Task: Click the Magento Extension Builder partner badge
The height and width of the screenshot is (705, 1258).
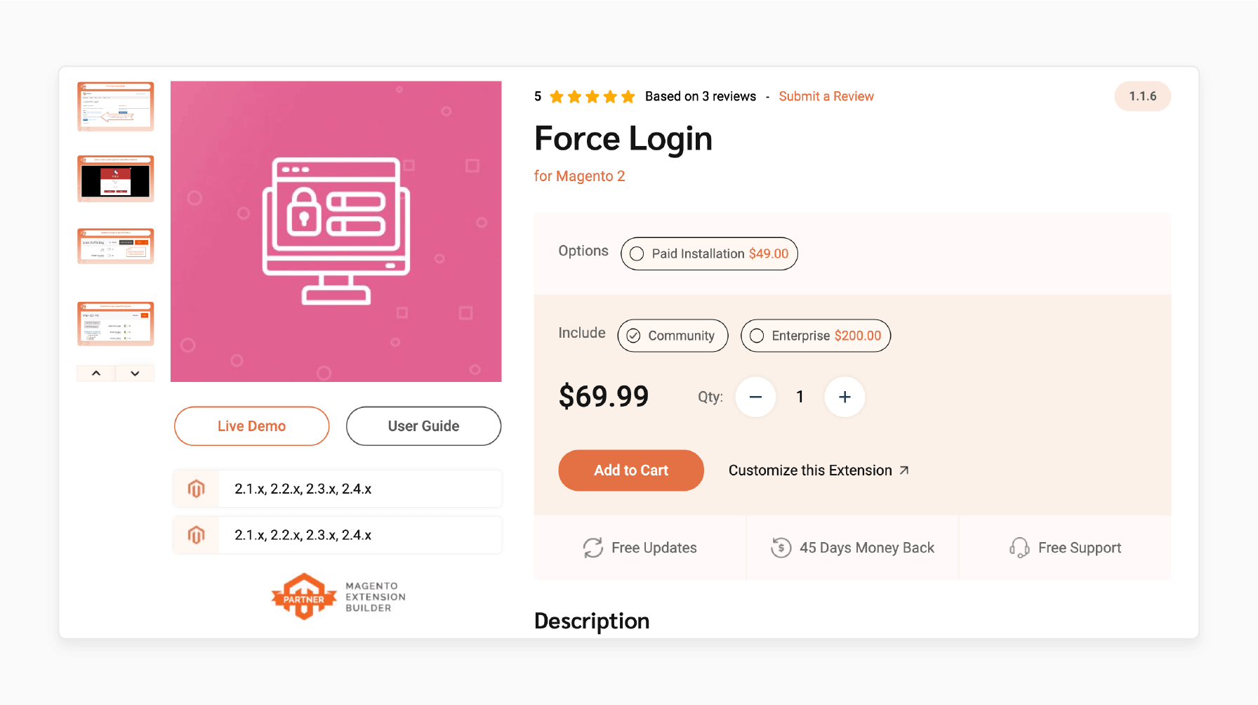Action: (336, 595)
